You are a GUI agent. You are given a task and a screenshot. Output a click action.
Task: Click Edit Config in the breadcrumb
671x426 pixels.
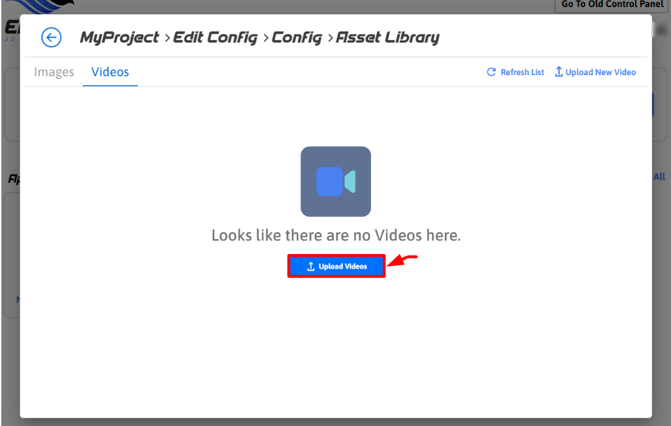[215, 38]
